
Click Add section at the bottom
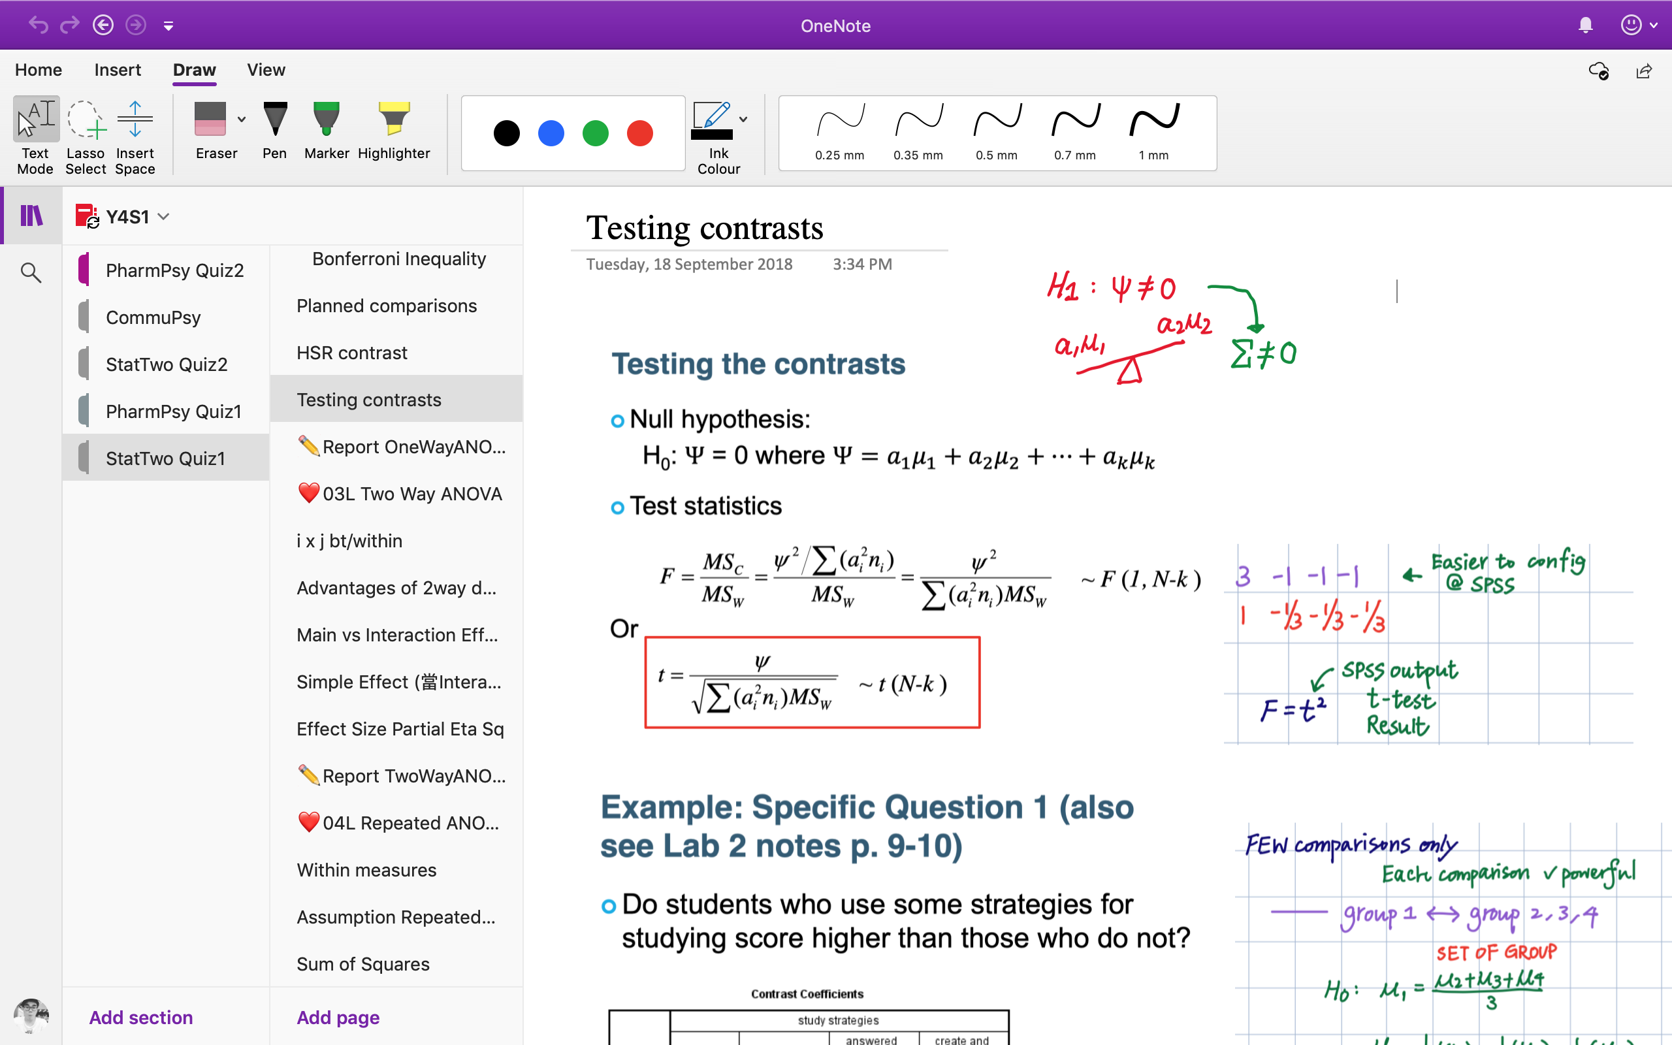pos(142,1018)
